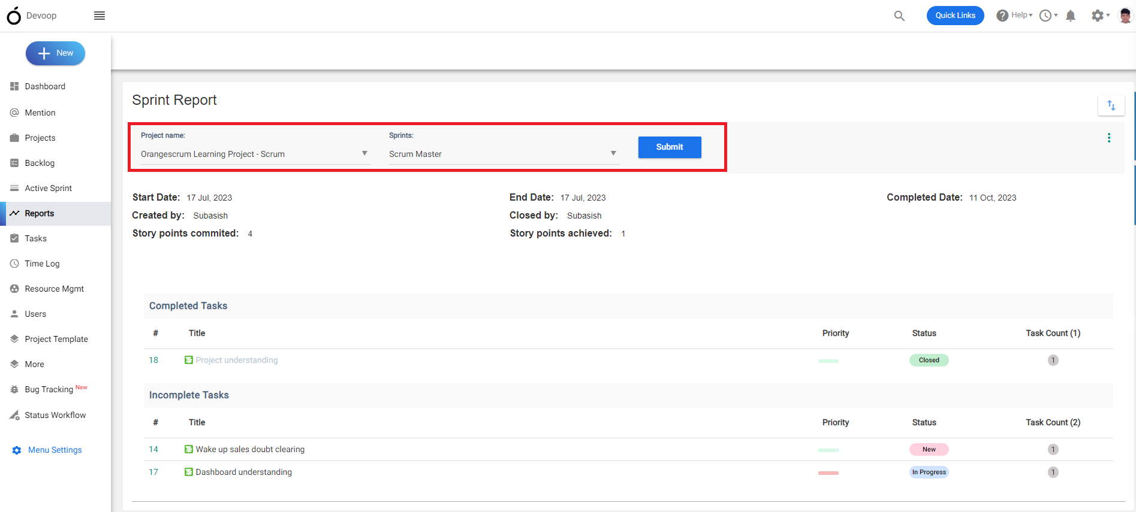
Task: Click the Dashboard sidebar icon
Action: [x=14, y=86]
